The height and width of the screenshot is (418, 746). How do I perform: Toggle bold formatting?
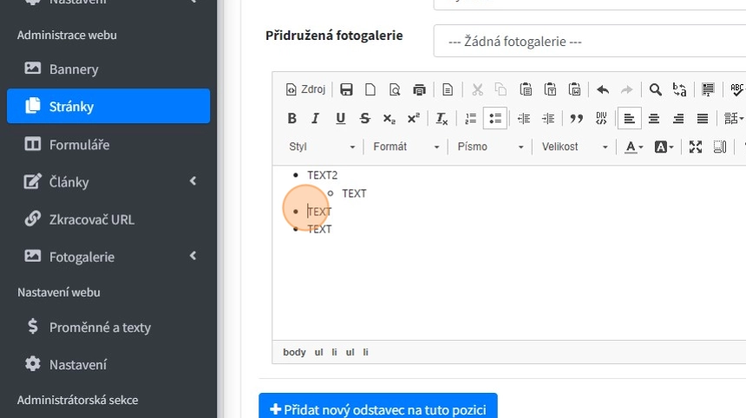click(x=292, y=119)
